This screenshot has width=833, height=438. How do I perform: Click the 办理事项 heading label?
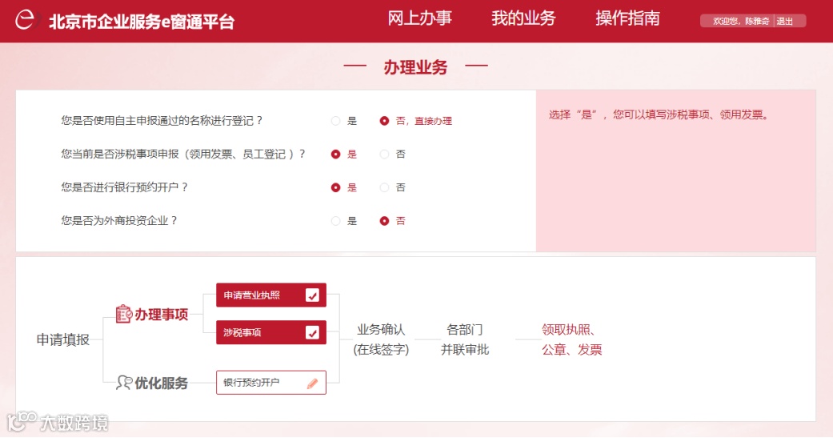coord(162,315)
